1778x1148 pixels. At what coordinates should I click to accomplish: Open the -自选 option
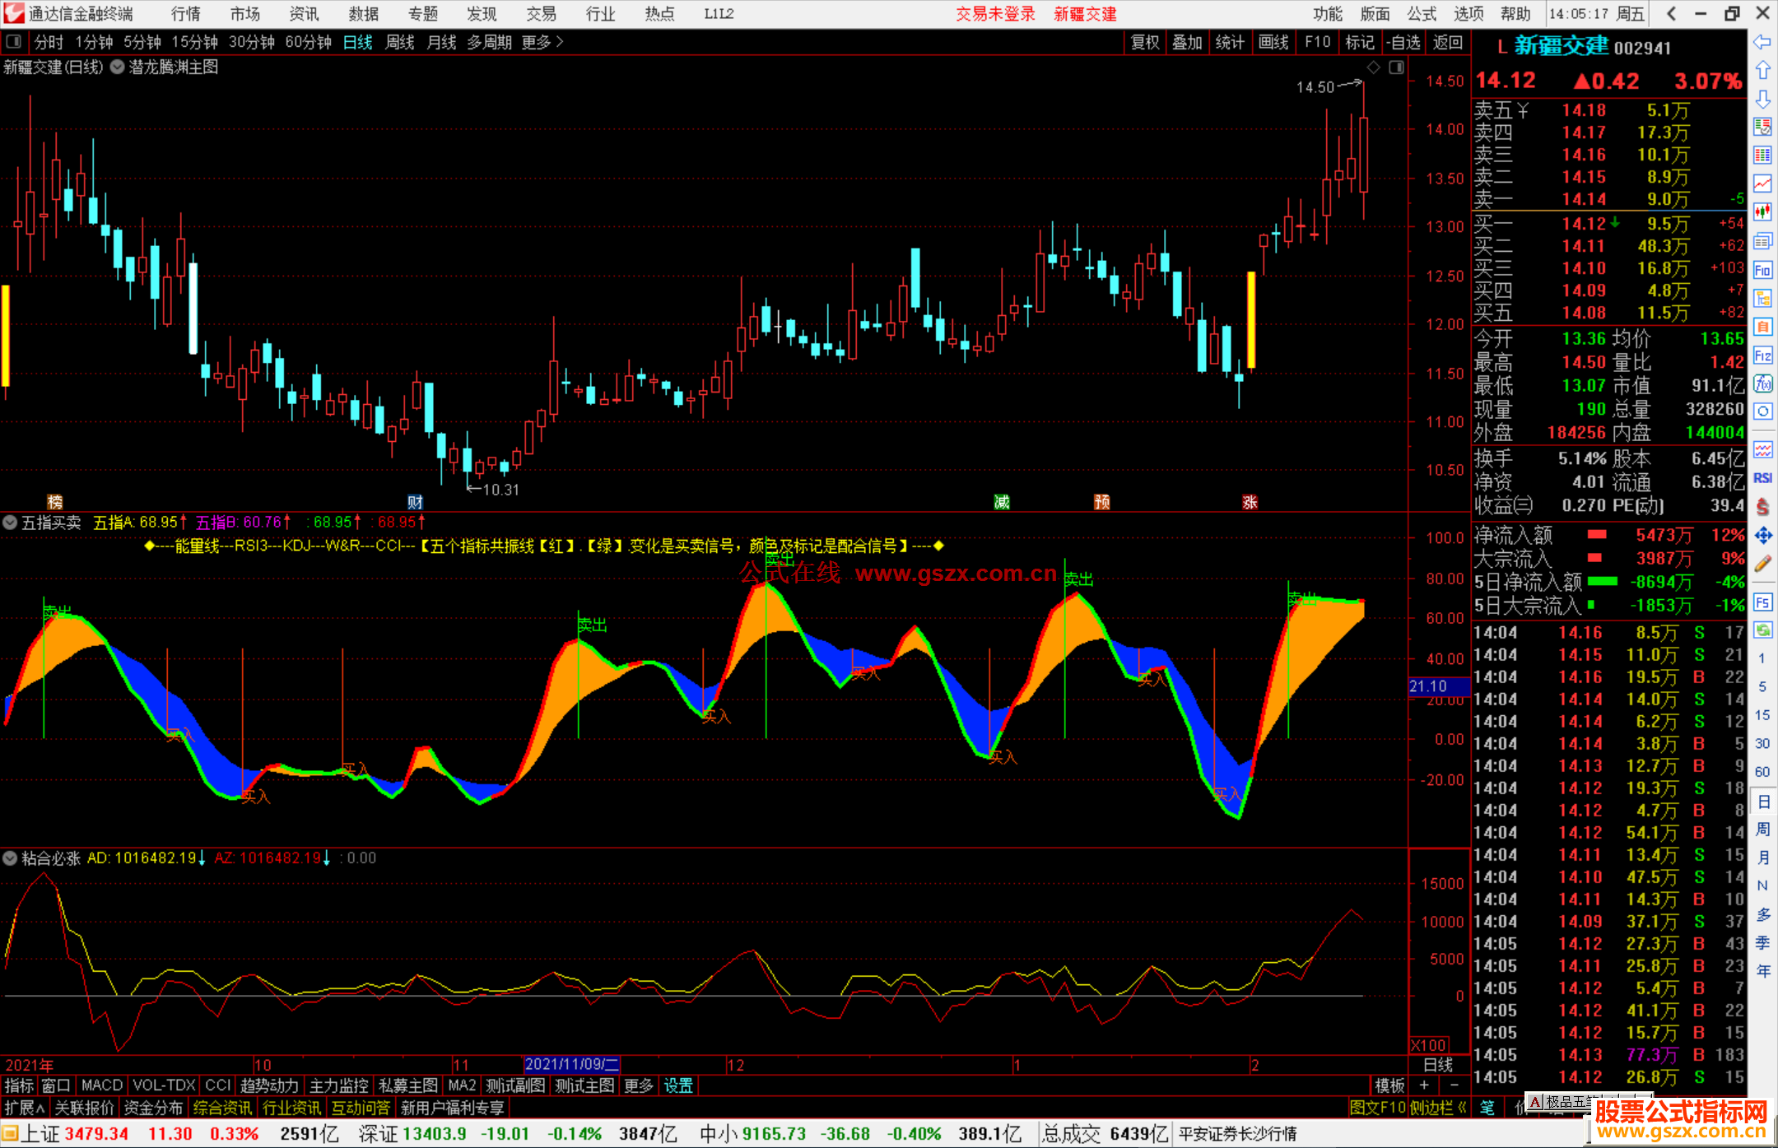pyautogui.click(x=1403, y=42)
